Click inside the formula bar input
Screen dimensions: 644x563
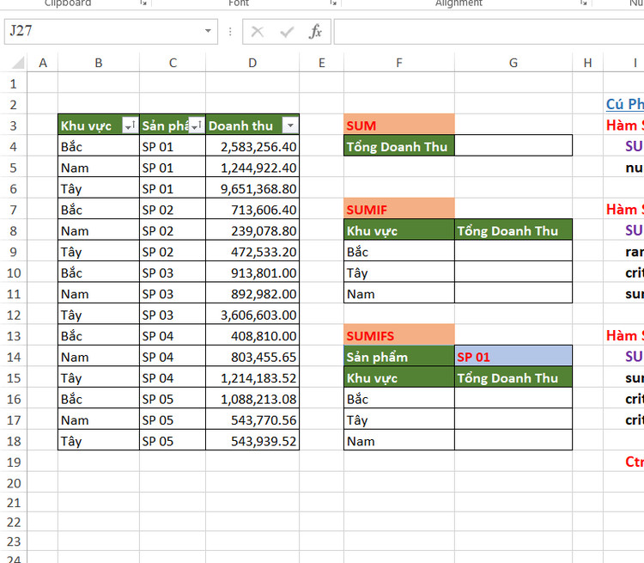pyautogui.click(x=489, y=31)
